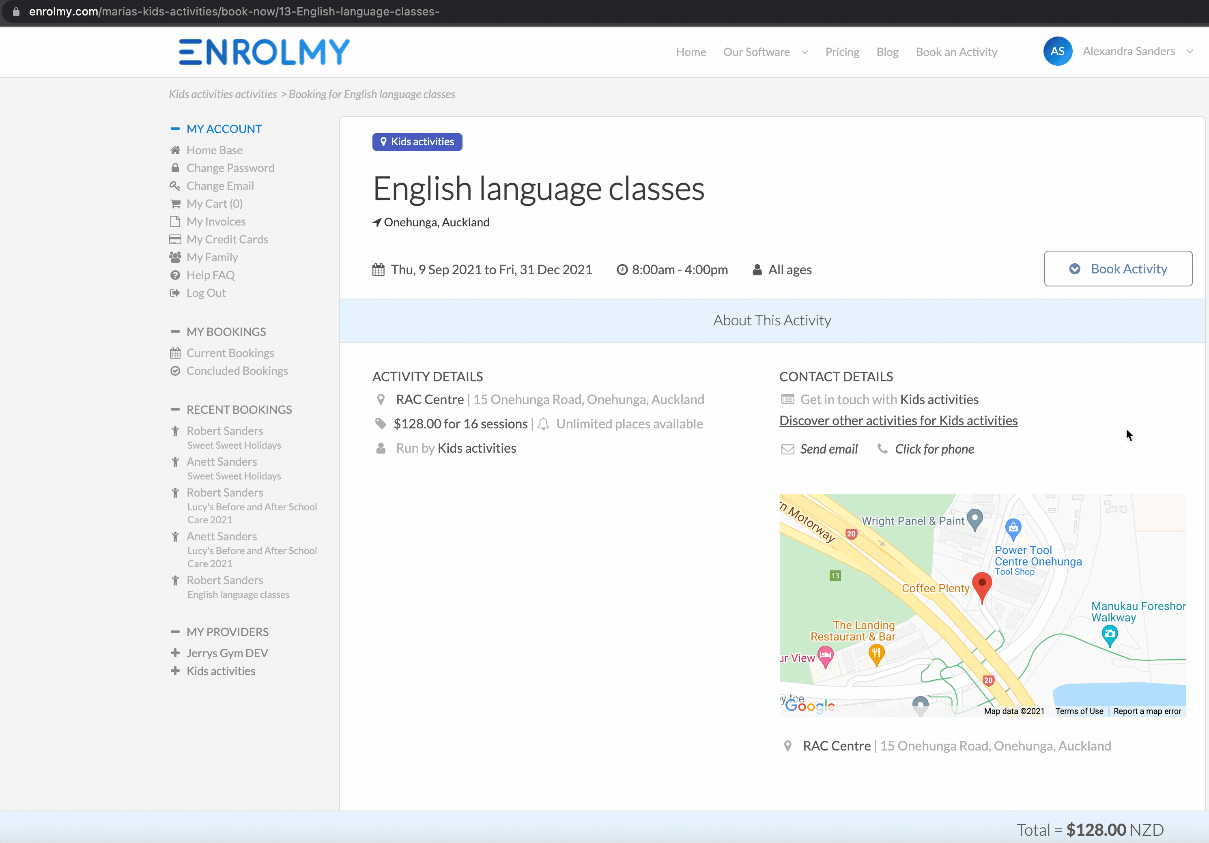Click the price tag icon
1209x843 pixels.
point(380,424)
